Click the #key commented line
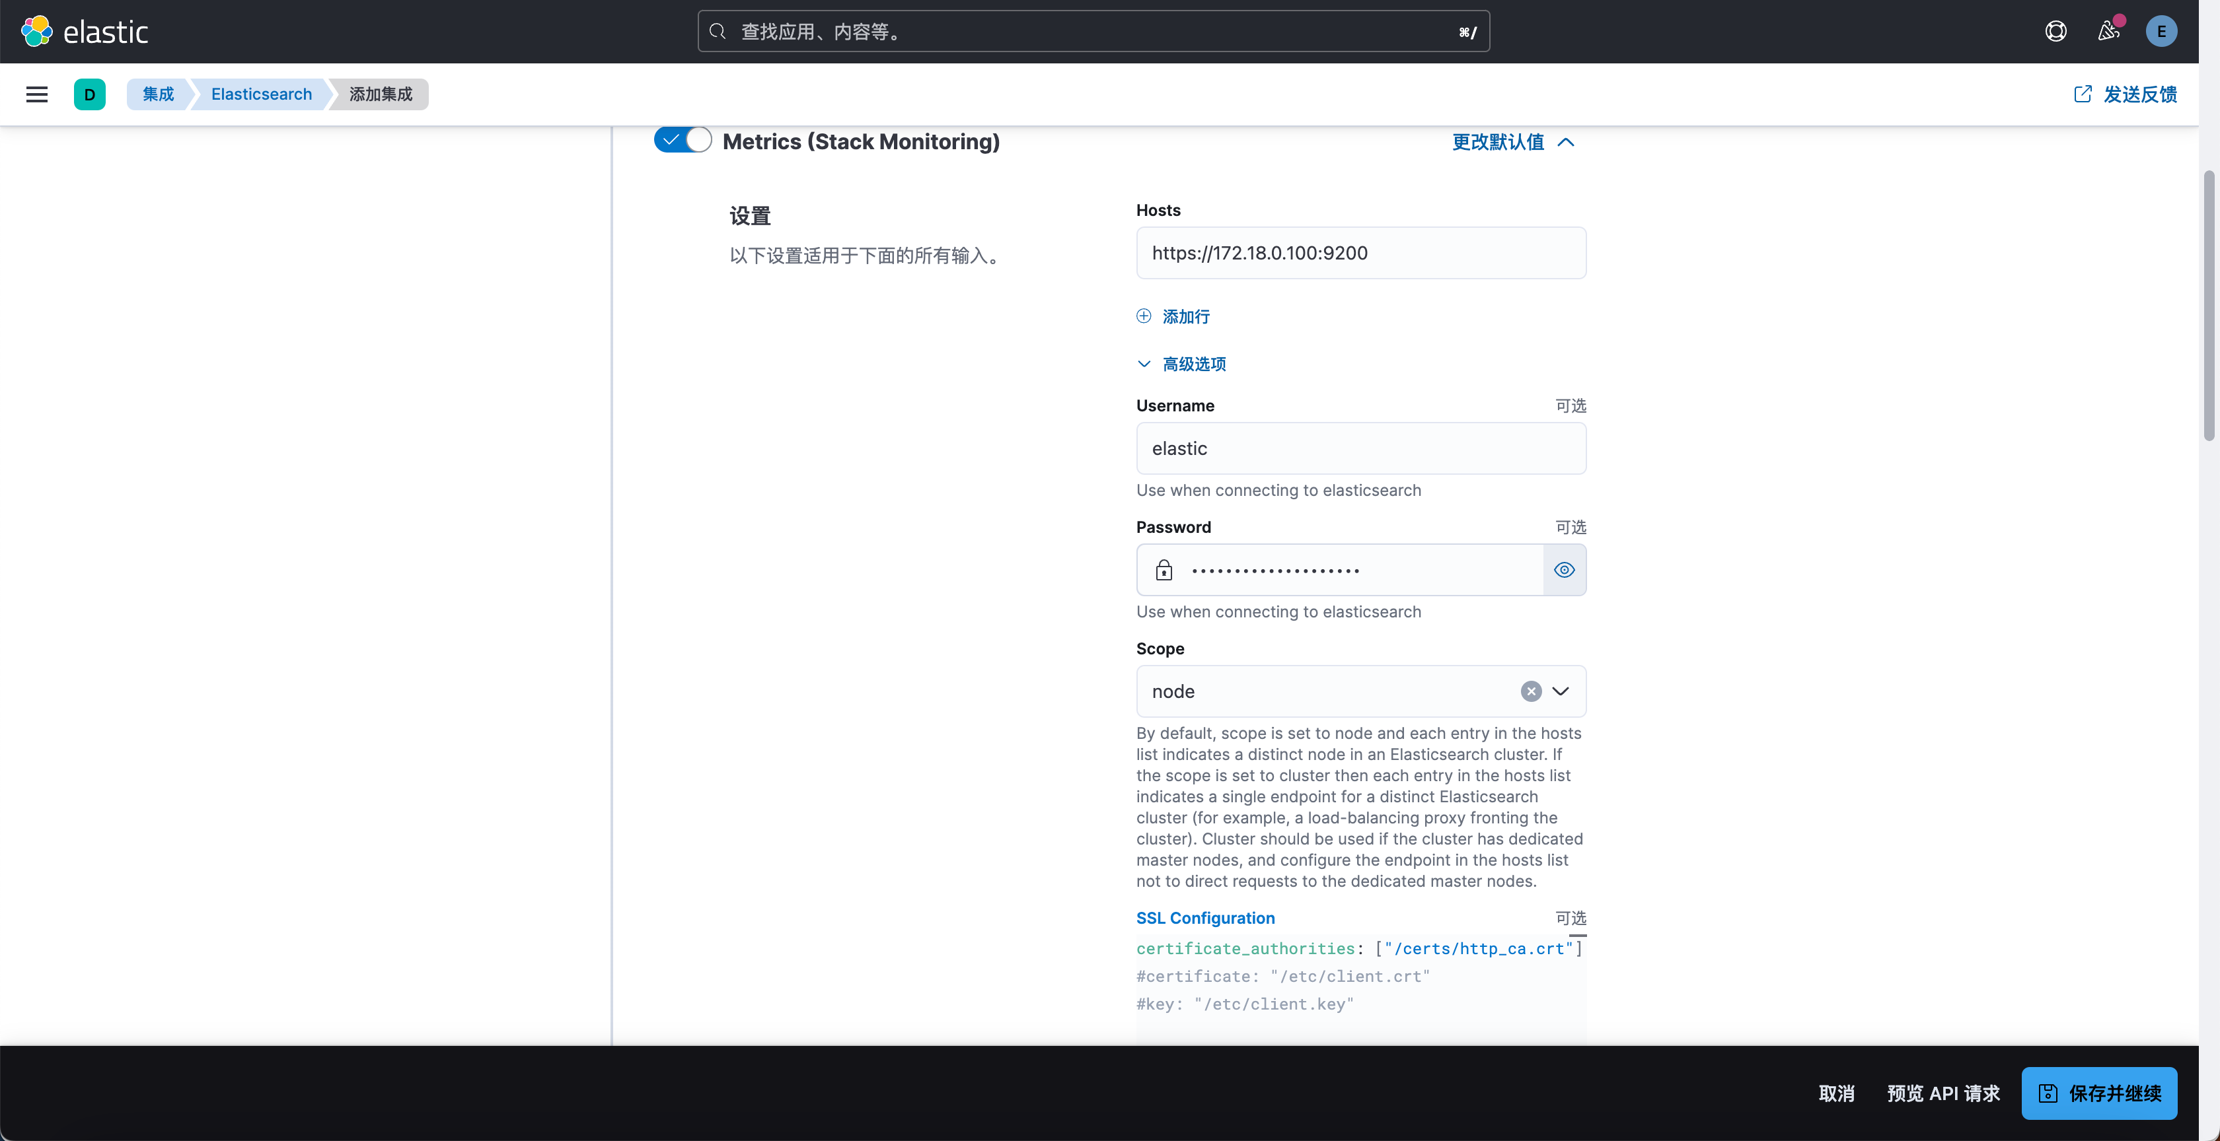Viewport: 2220px width, 1141px height. click(1244, 1004)
